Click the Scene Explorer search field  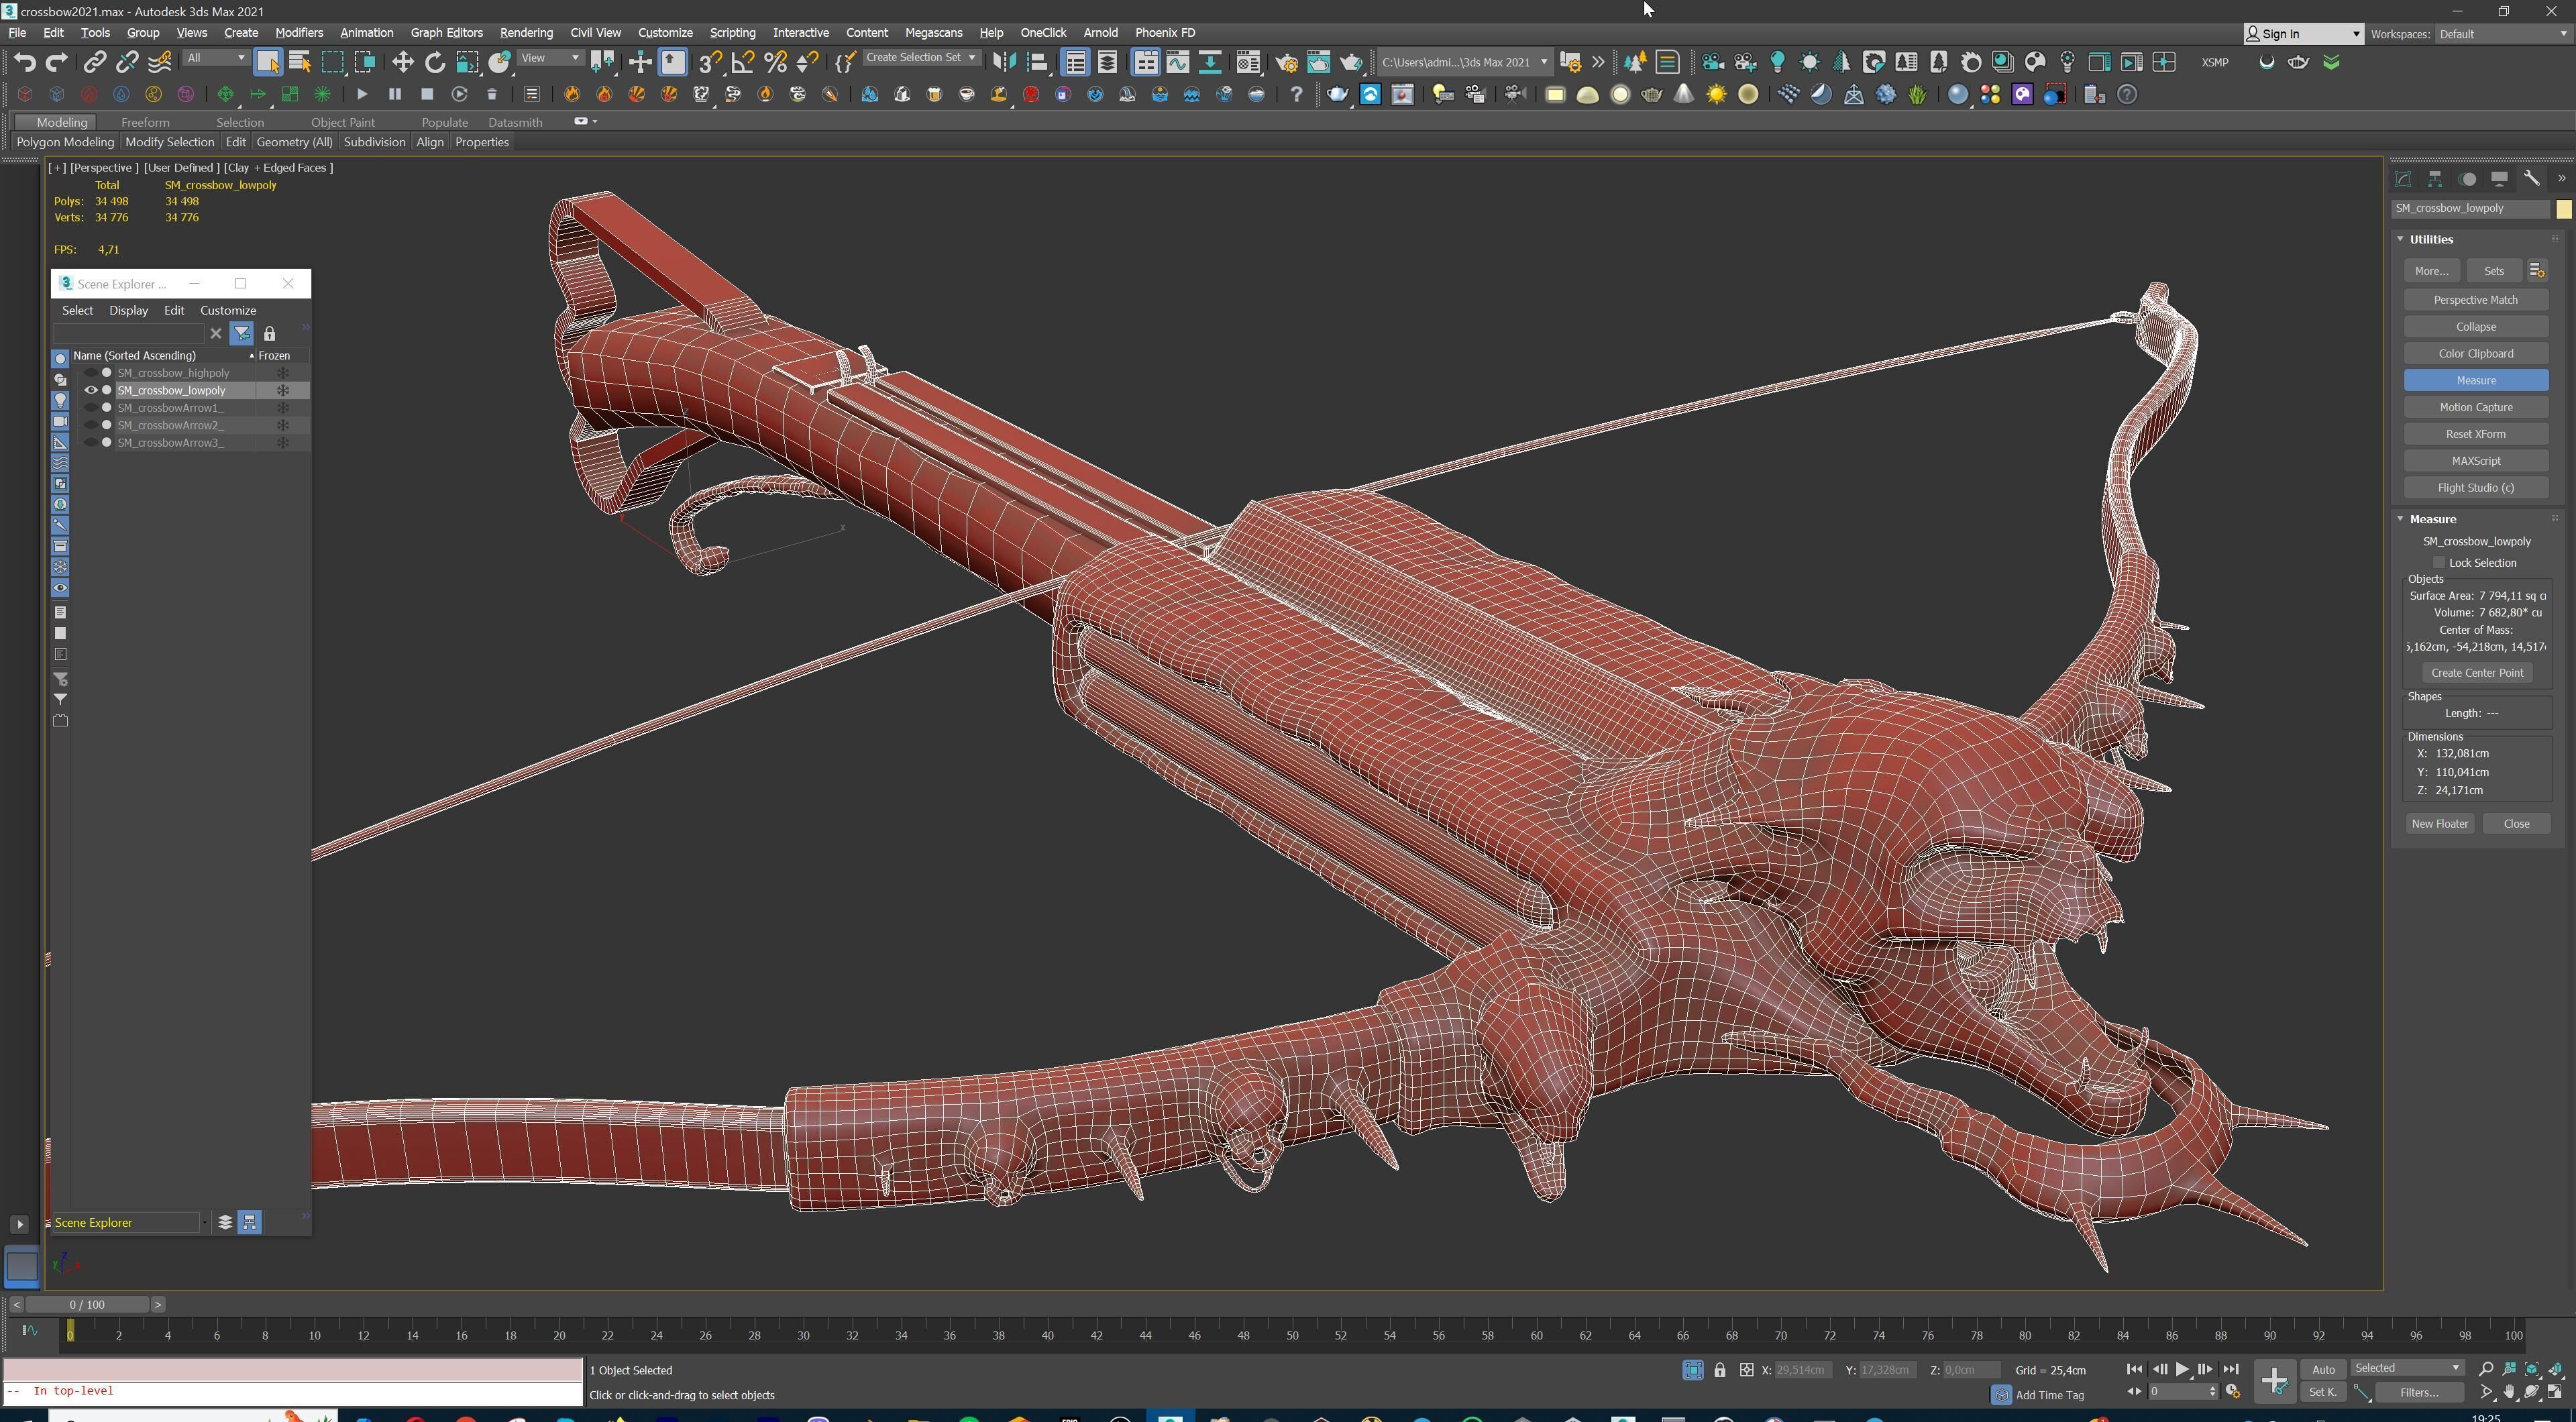[128, 334]
